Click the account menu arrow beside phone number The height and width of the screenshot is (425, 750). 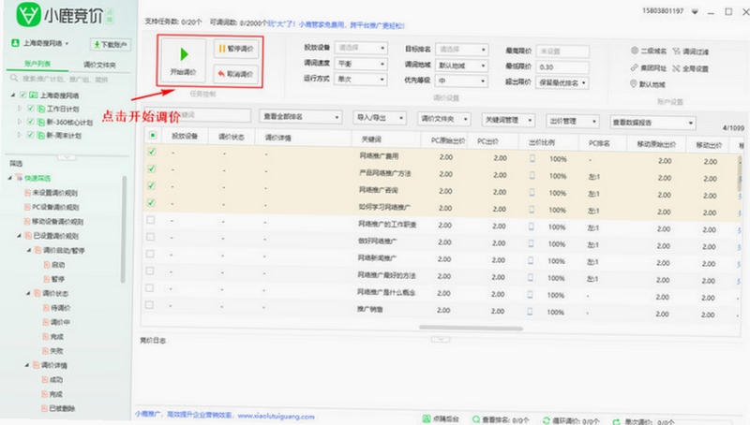pos(695,11)
